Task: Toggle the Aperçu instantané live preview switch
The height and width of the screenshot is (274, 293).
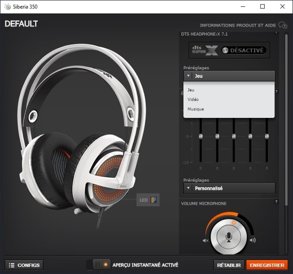Action: pyautogui.click(x=98, y=265)
